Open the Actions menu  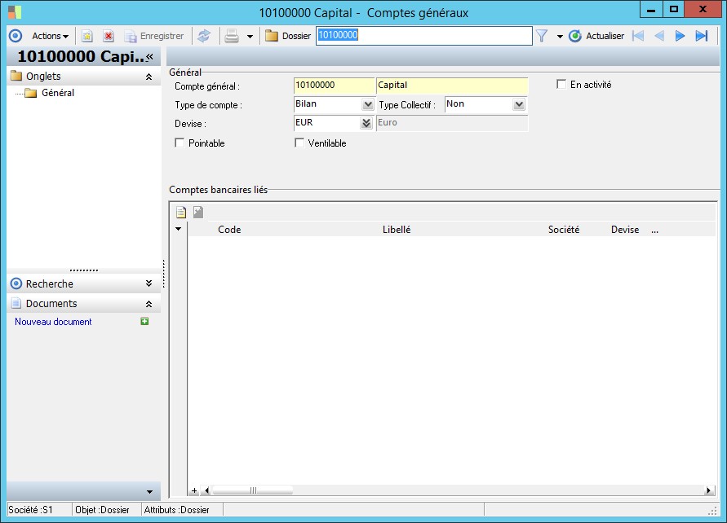point(50,36)
